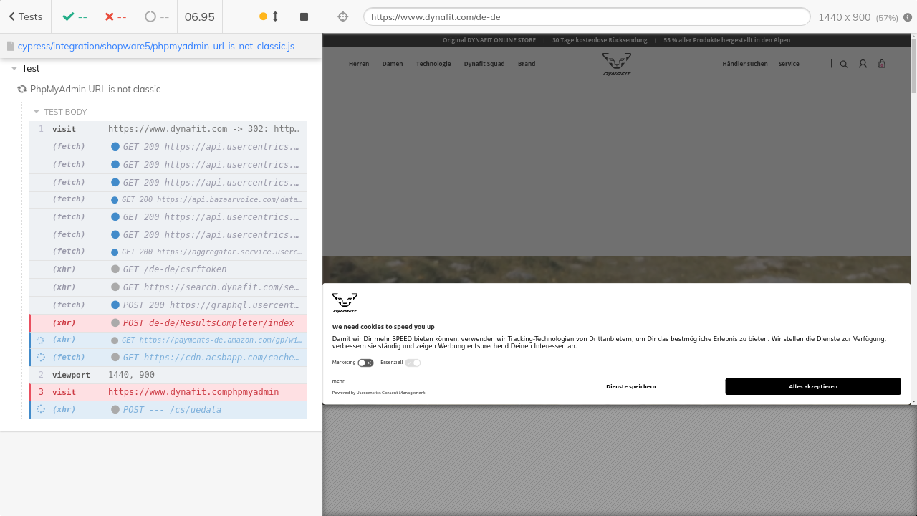Collapse the Test suite expander

pos(14,68)
